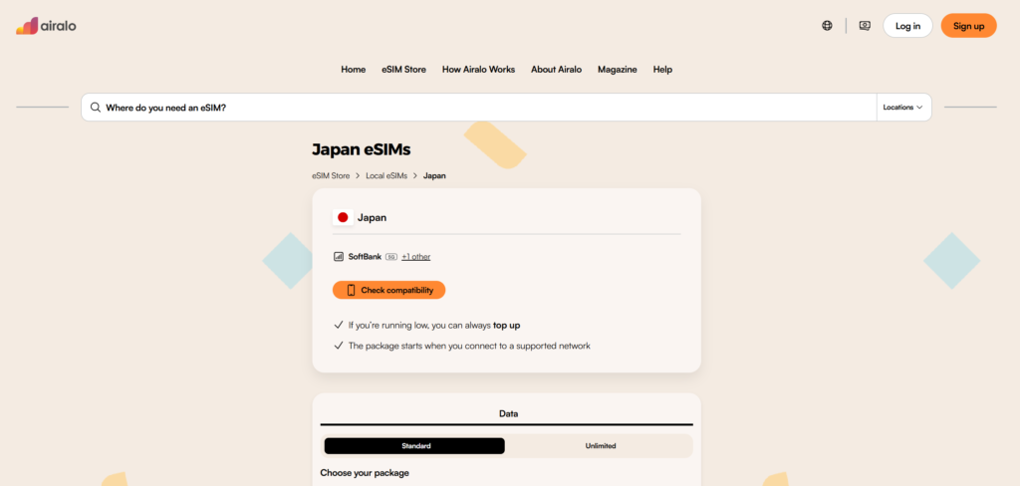
Task: Open the "+1 other" networks link
Action: click(x=416, y=257)
